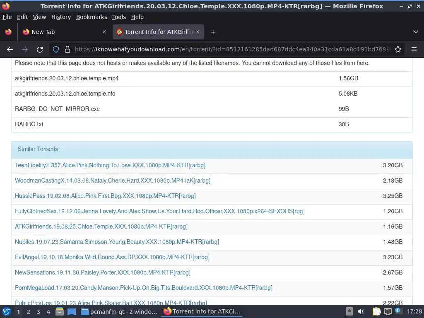Open the ATKGirlfriends.19.08.25 similar torrent link

101,226
